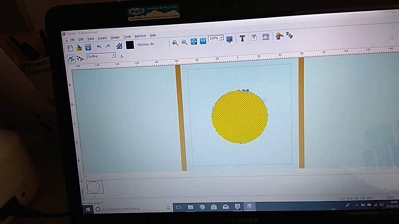Screen dimensions: 399x224
Task: Click the New design icon
Action: (x=70, y=48)
